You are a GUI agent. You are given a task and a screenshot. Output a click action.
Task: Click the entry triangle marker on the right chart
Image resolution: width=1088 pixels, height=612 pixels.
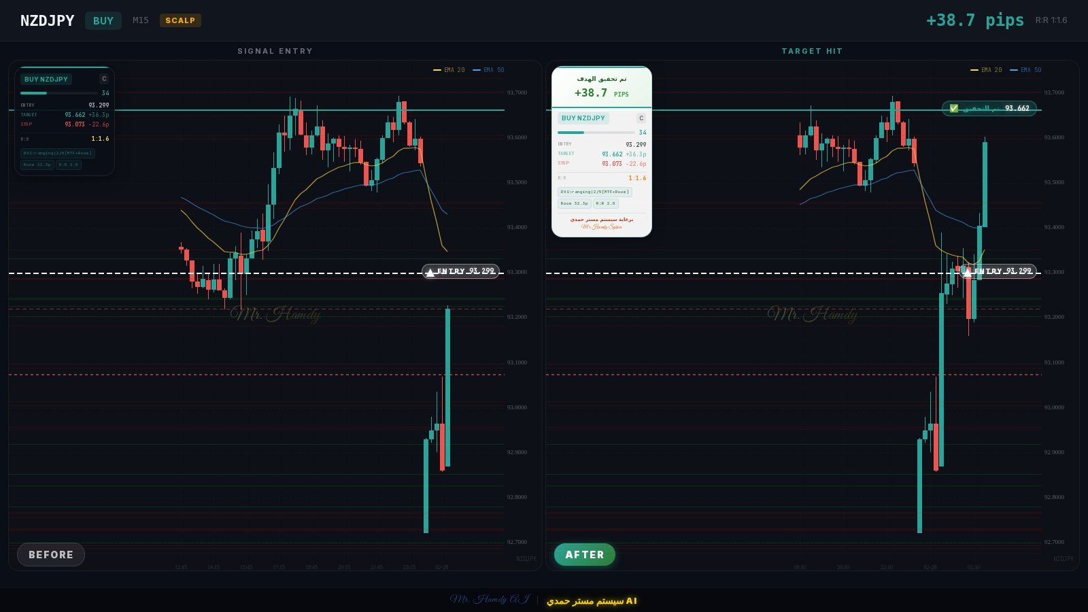point(967,273)
